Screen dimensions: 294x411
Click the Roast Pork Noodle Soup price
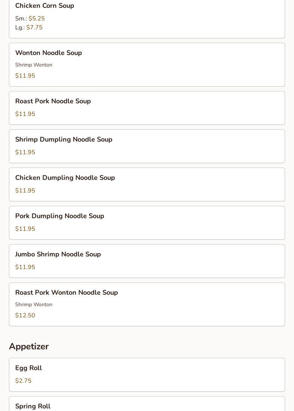pyautogui.click(x=25, y=114)
